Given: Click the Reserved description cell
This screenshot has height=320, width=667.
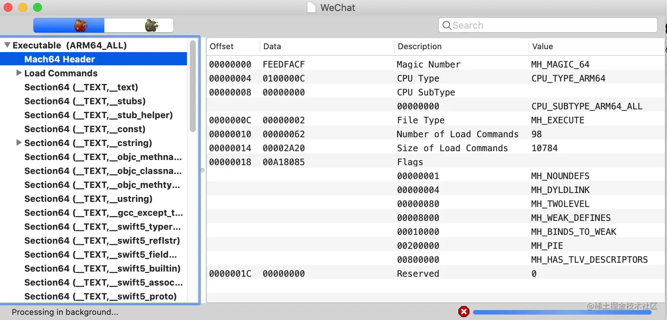Looking at the screenshot, I should (418, 273).
